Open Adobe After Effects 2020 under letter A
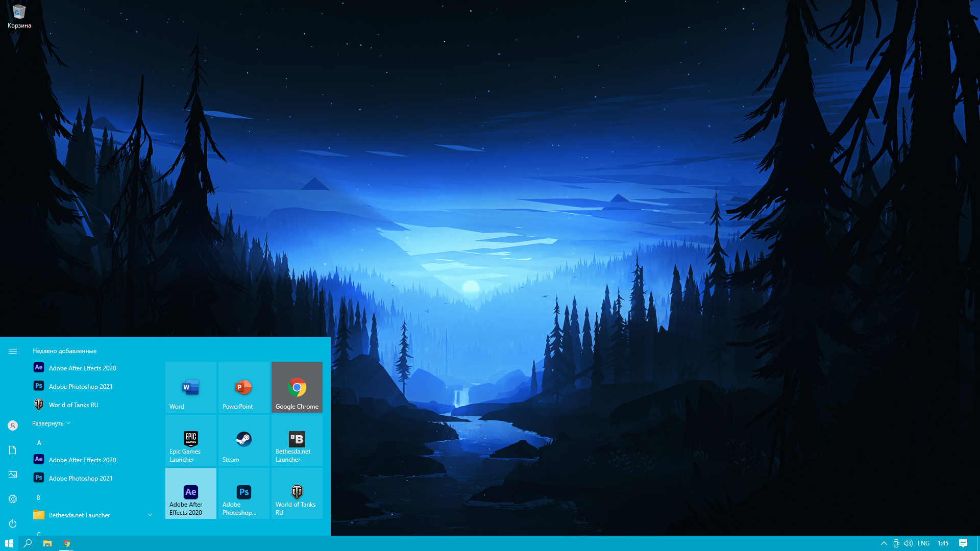 93,460
